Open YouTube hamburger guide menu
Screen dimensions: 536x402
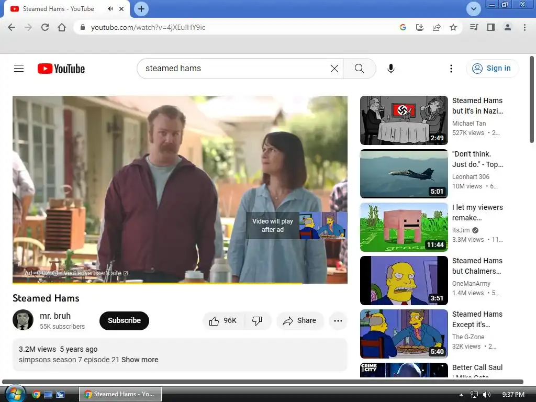point(19,69)
